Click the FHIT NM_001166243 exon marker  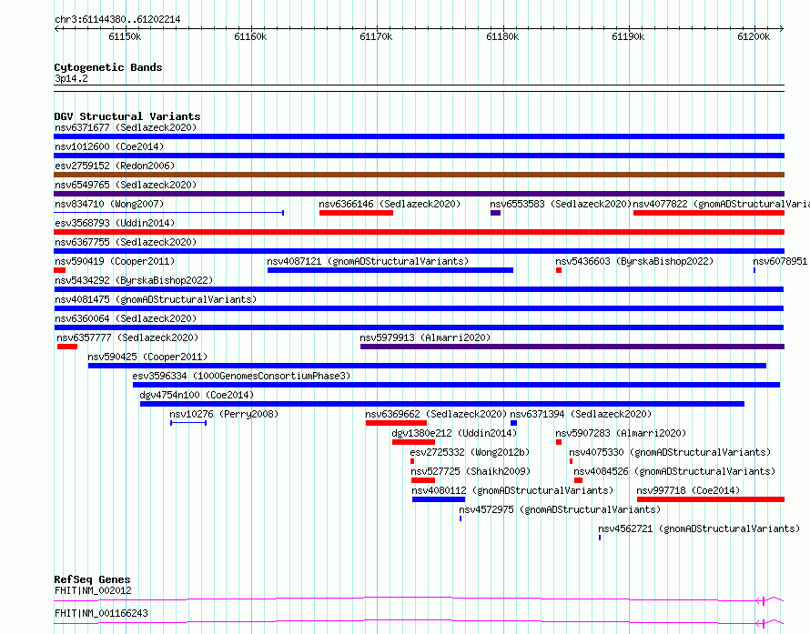click(x=763, y=624)
